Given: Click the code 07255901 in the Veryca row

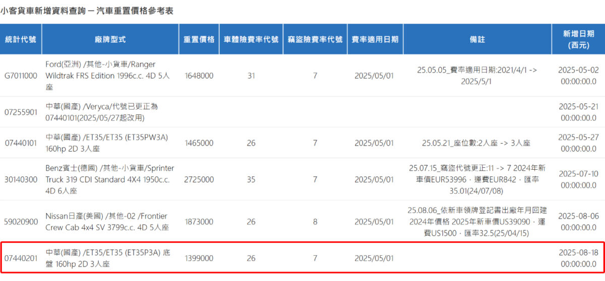Looking at the screenshot, I should point(21,112).
